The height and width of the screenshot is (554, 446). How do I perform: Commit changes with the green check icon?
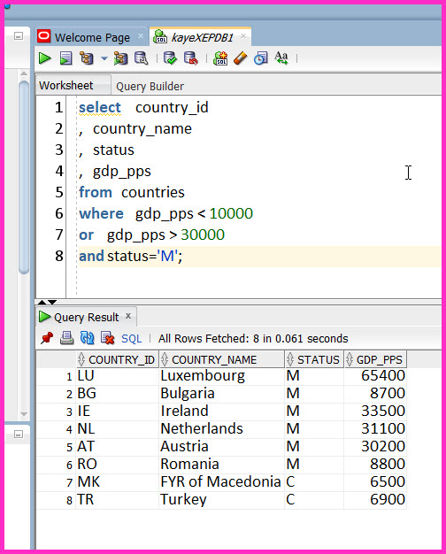(x=170, y=58)
